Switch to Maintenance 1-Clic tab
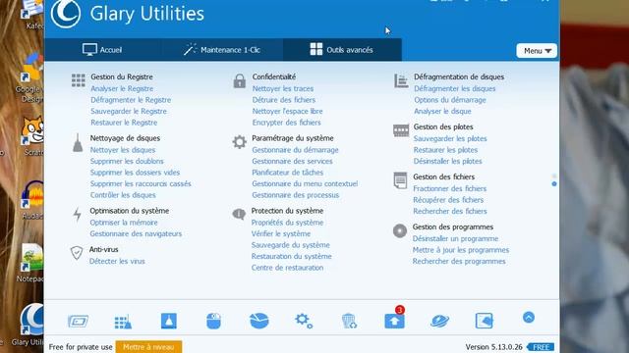Screen dimensions: 629x353 click(x=222, y=50)
